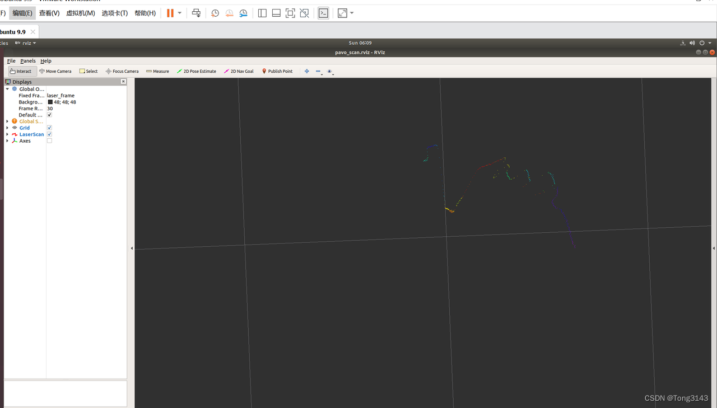Viewport: 717px width, 408px height.
Task: Expand the LaserScan display item
Action: coord(7,134)
